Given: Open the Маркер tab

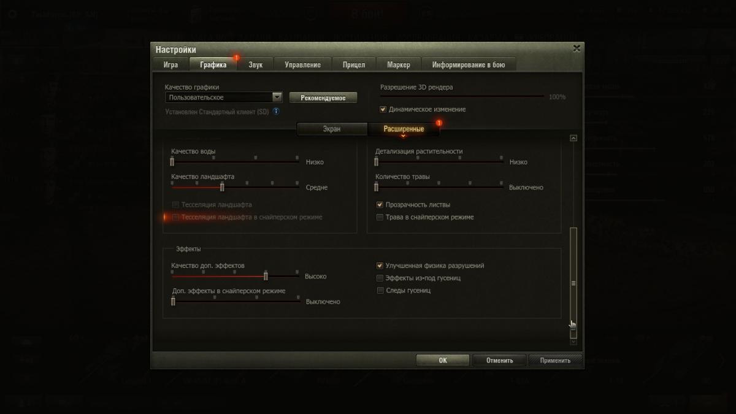Looking at the screenshot, I should click(399, 64).
